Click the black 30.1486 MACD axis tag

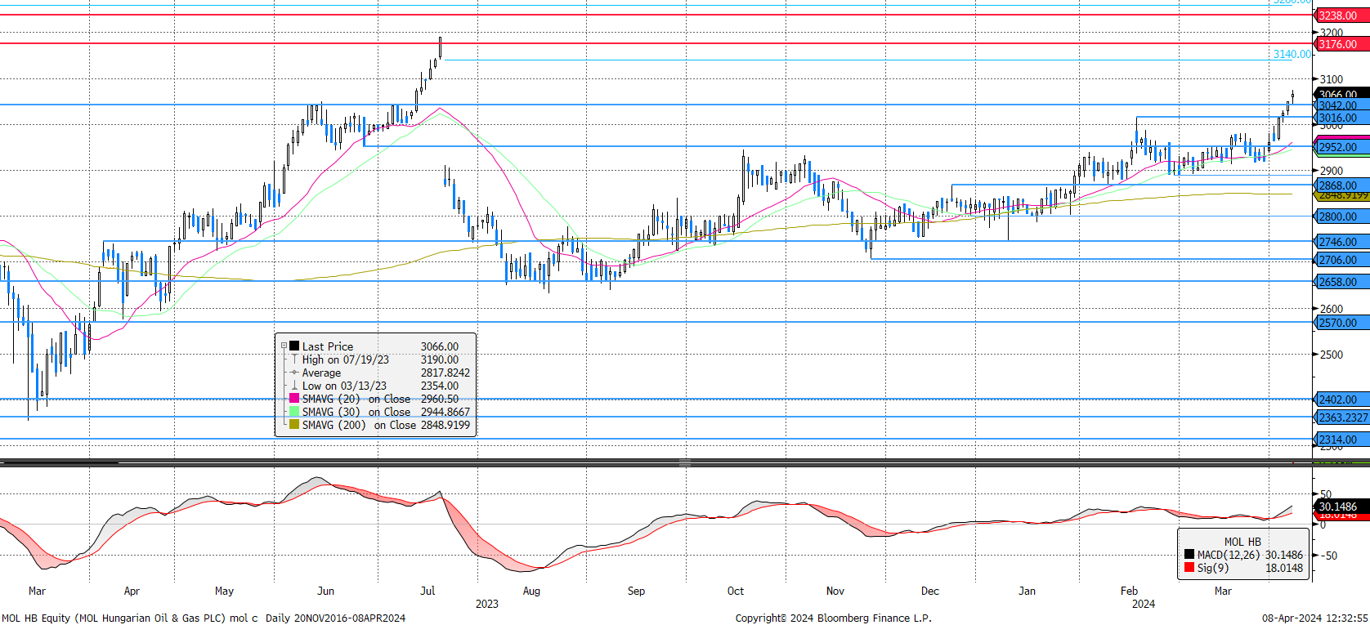1341,507
